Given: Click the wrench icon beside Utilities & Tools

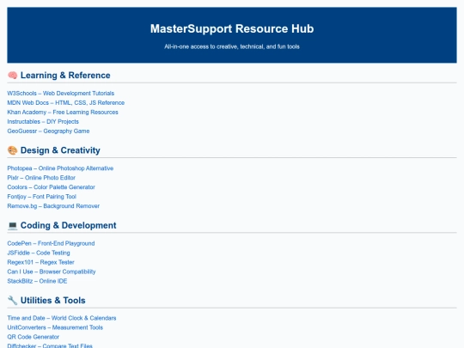Looking at the screenshot, I should [12, 301].
